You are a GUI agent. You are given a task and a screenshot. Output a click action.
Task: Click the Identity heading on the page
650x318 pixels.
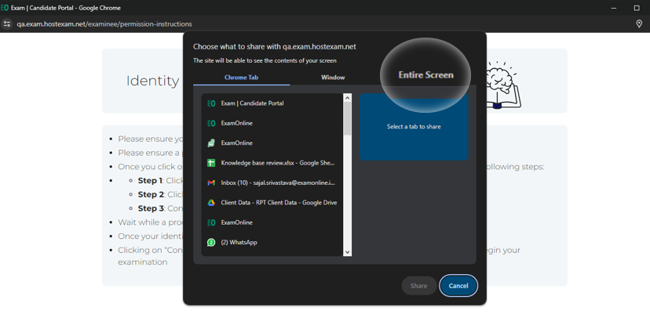[152, 81]
